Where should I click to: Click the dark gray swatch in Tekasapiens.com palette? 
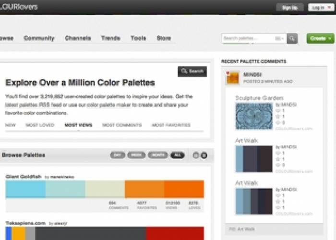pyautogui.click(x=91, y=234)
